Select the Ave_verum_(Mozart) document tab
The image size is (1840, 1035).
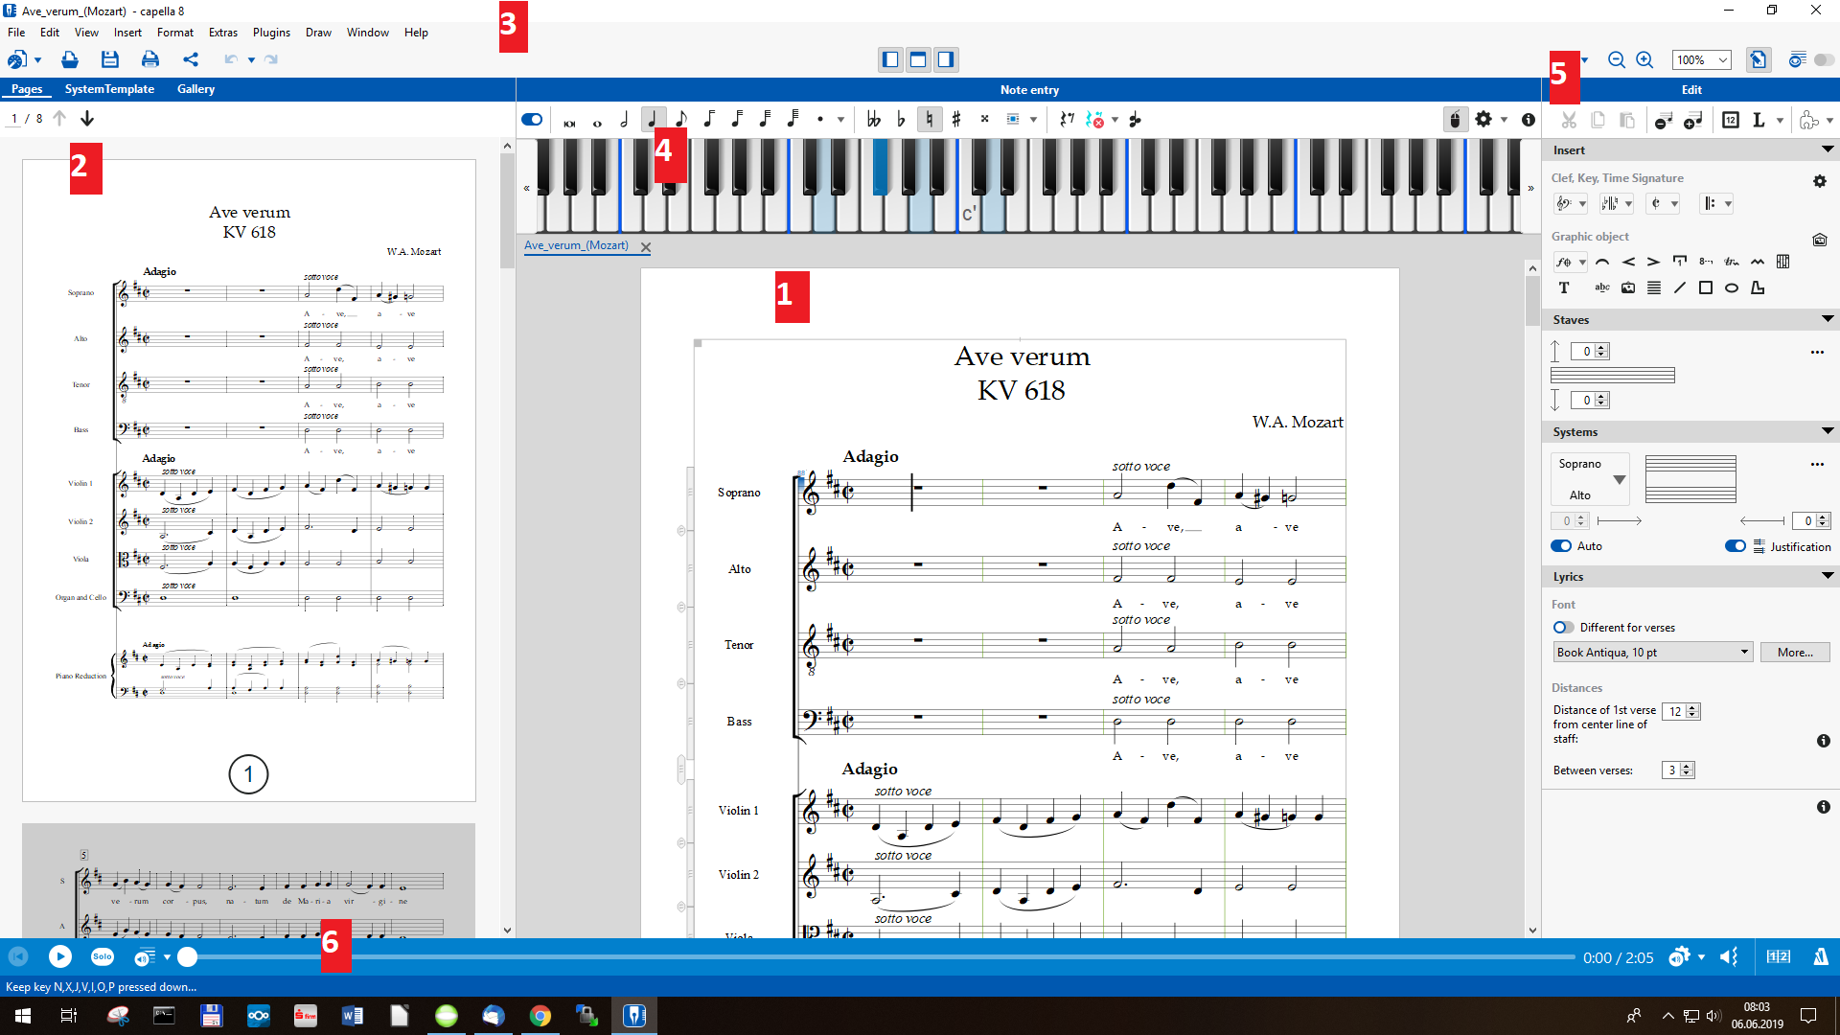[576, 245]
